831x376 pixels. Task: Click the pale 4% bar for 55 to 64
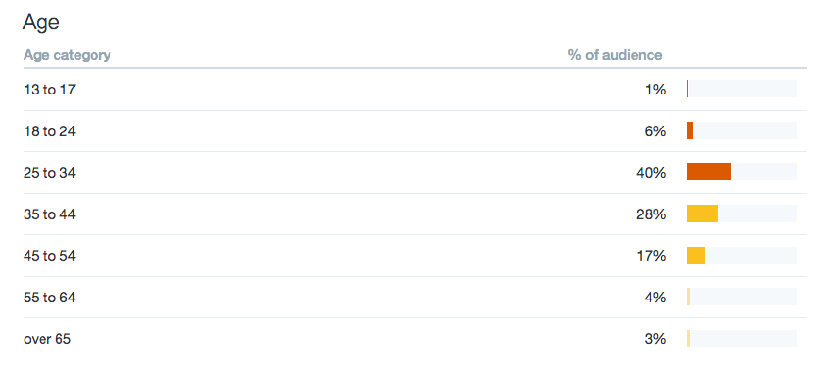tap(689, 297)
